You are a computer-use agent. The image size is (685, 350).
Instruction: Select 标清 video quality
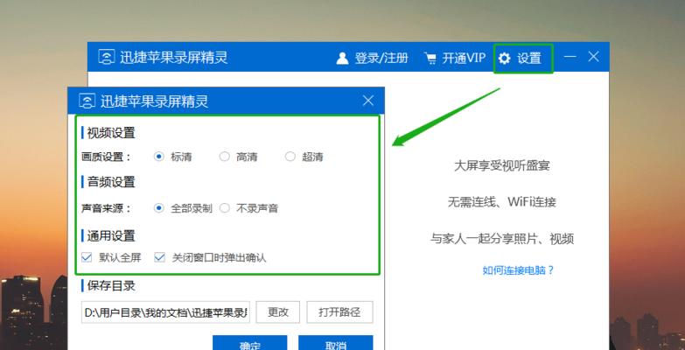click(158, 157)
